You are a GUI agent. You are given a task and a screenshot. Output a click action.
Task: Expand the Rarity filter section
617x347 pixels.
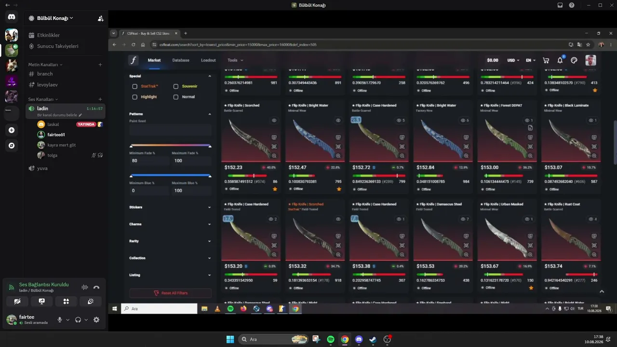pyautogui.click(x=170, y=241)
